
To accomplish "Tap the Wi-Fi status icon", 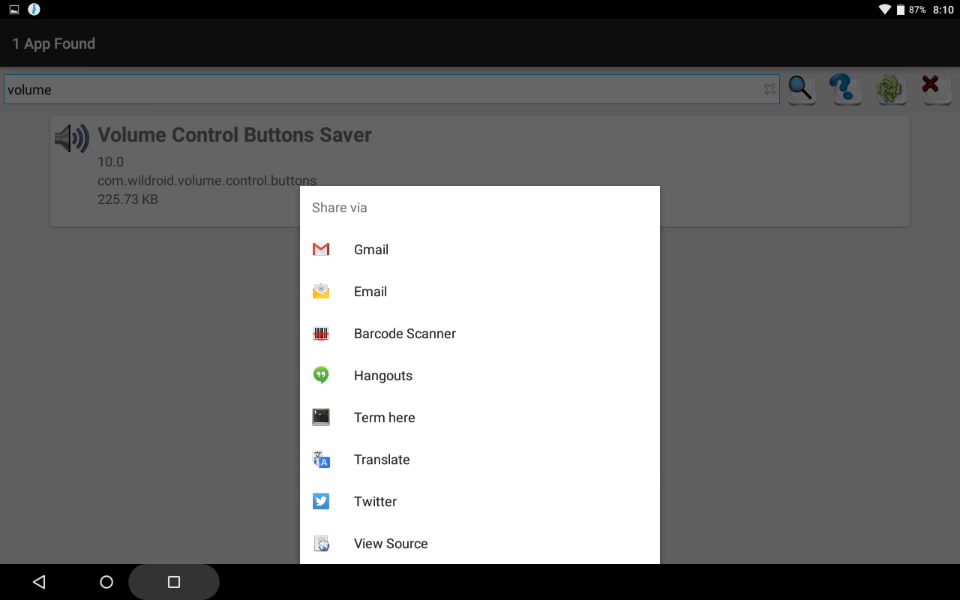I will coord(884,10).
